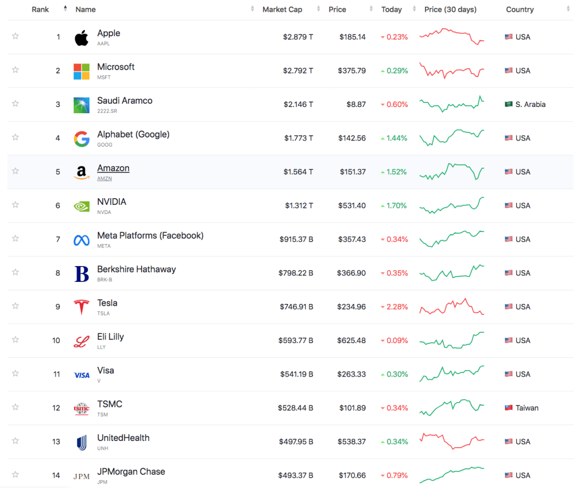Viewport: 579px width, 488px height.
Task: Click the Microsoft logo icon
Action: tap(82, 71)
